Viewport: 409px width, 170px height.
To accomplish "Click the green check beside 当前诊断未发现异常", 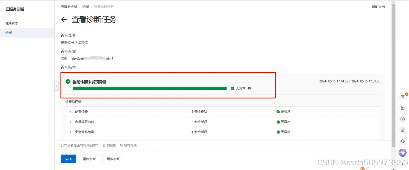I will click(68, 82).
